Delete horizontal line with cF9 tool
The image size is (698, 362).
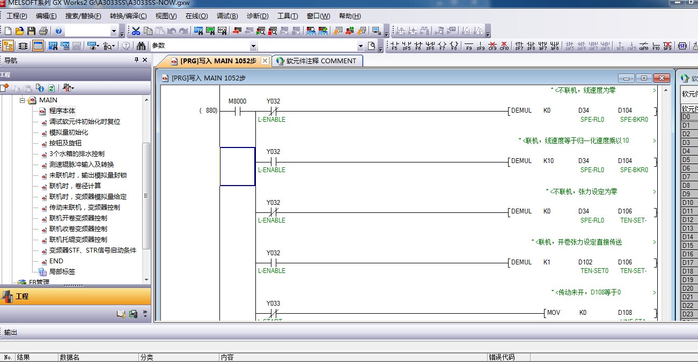[x=493, y=46]
